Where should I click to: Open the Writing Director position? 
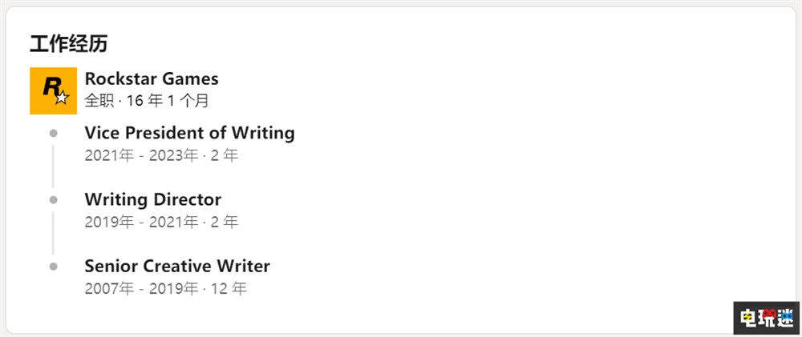click(x=152, y=199)
